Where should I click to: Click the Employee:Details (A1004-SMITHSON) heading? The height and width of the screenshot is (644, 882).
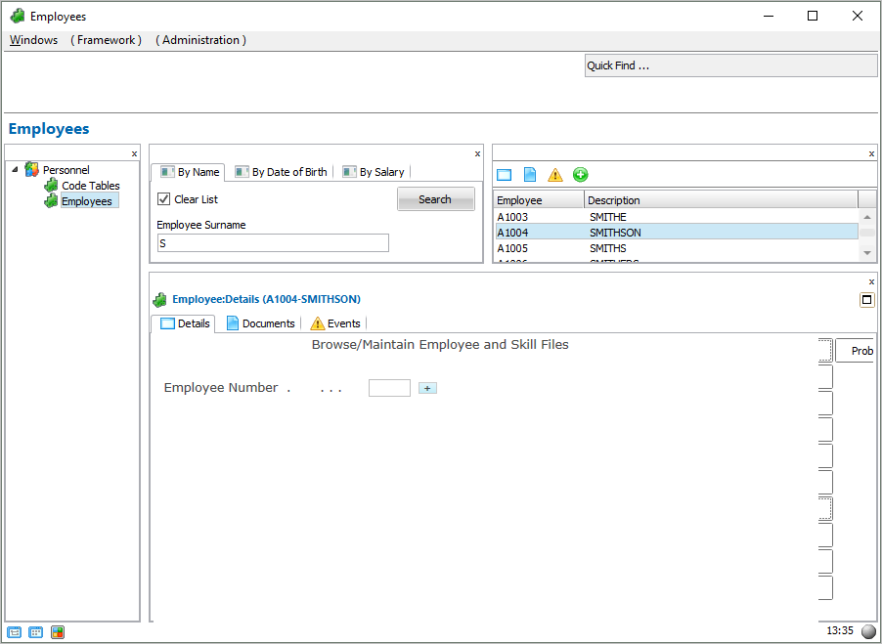pyautogui.click(x=267, y=299)
